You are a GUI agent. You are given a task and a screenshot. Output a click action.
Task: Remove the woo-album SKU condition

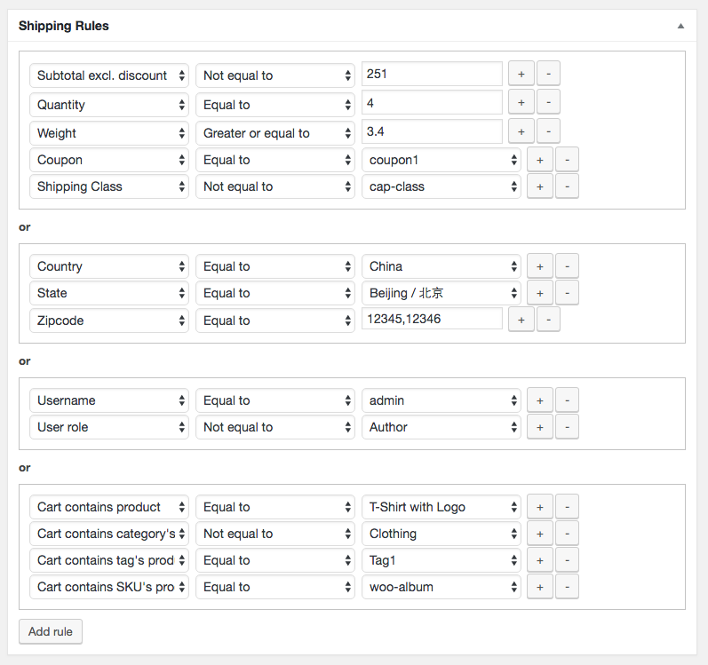pos(567,587)
